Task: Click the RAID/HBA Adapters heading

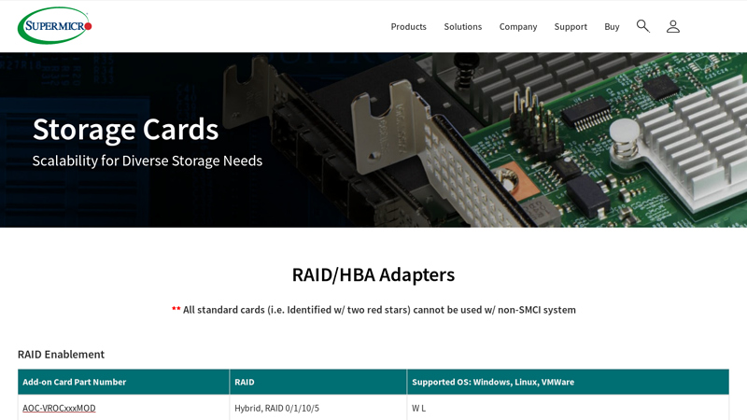Action: pos(373,274)
